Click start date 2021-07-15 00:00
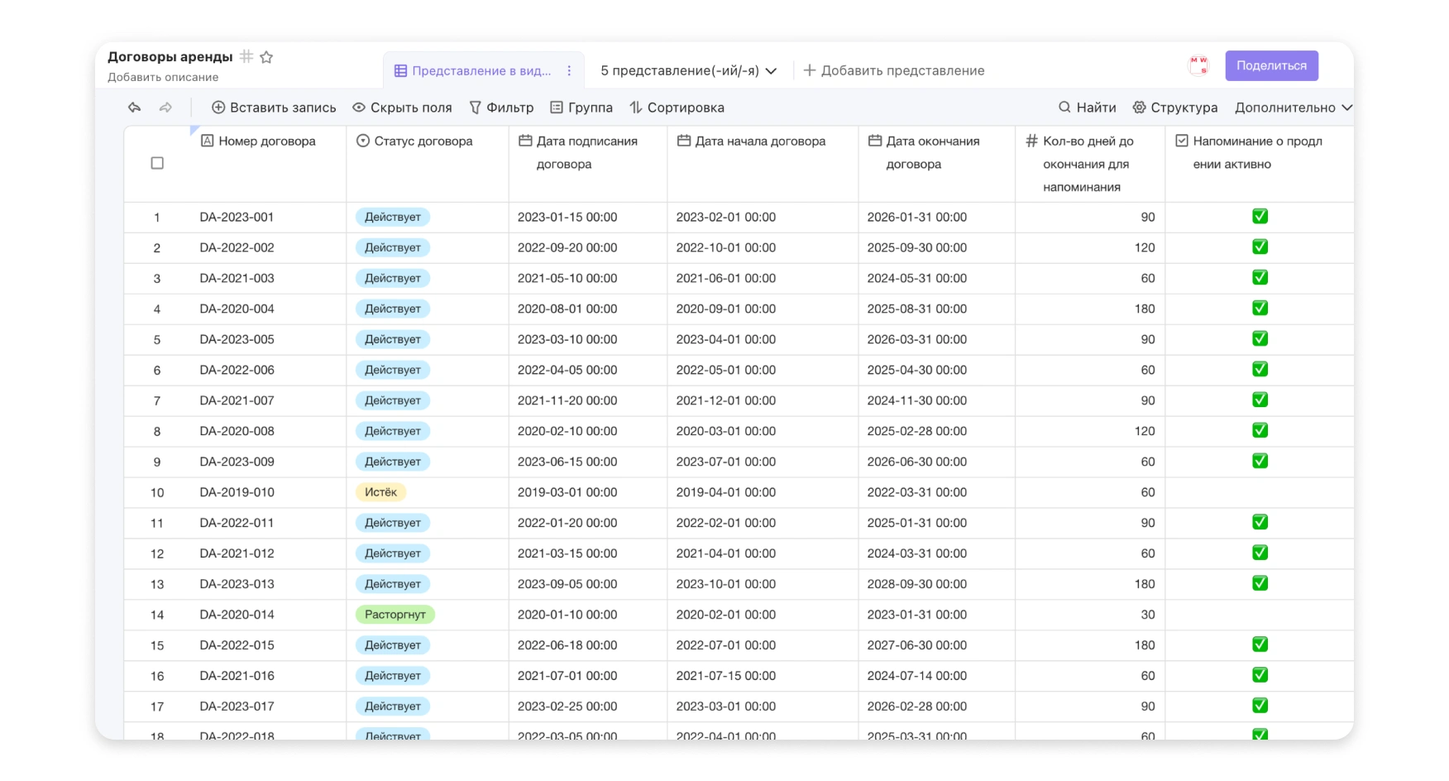The width and height of the screenshot is (1449, 781). pyautogui.click(x=725, y=676)
